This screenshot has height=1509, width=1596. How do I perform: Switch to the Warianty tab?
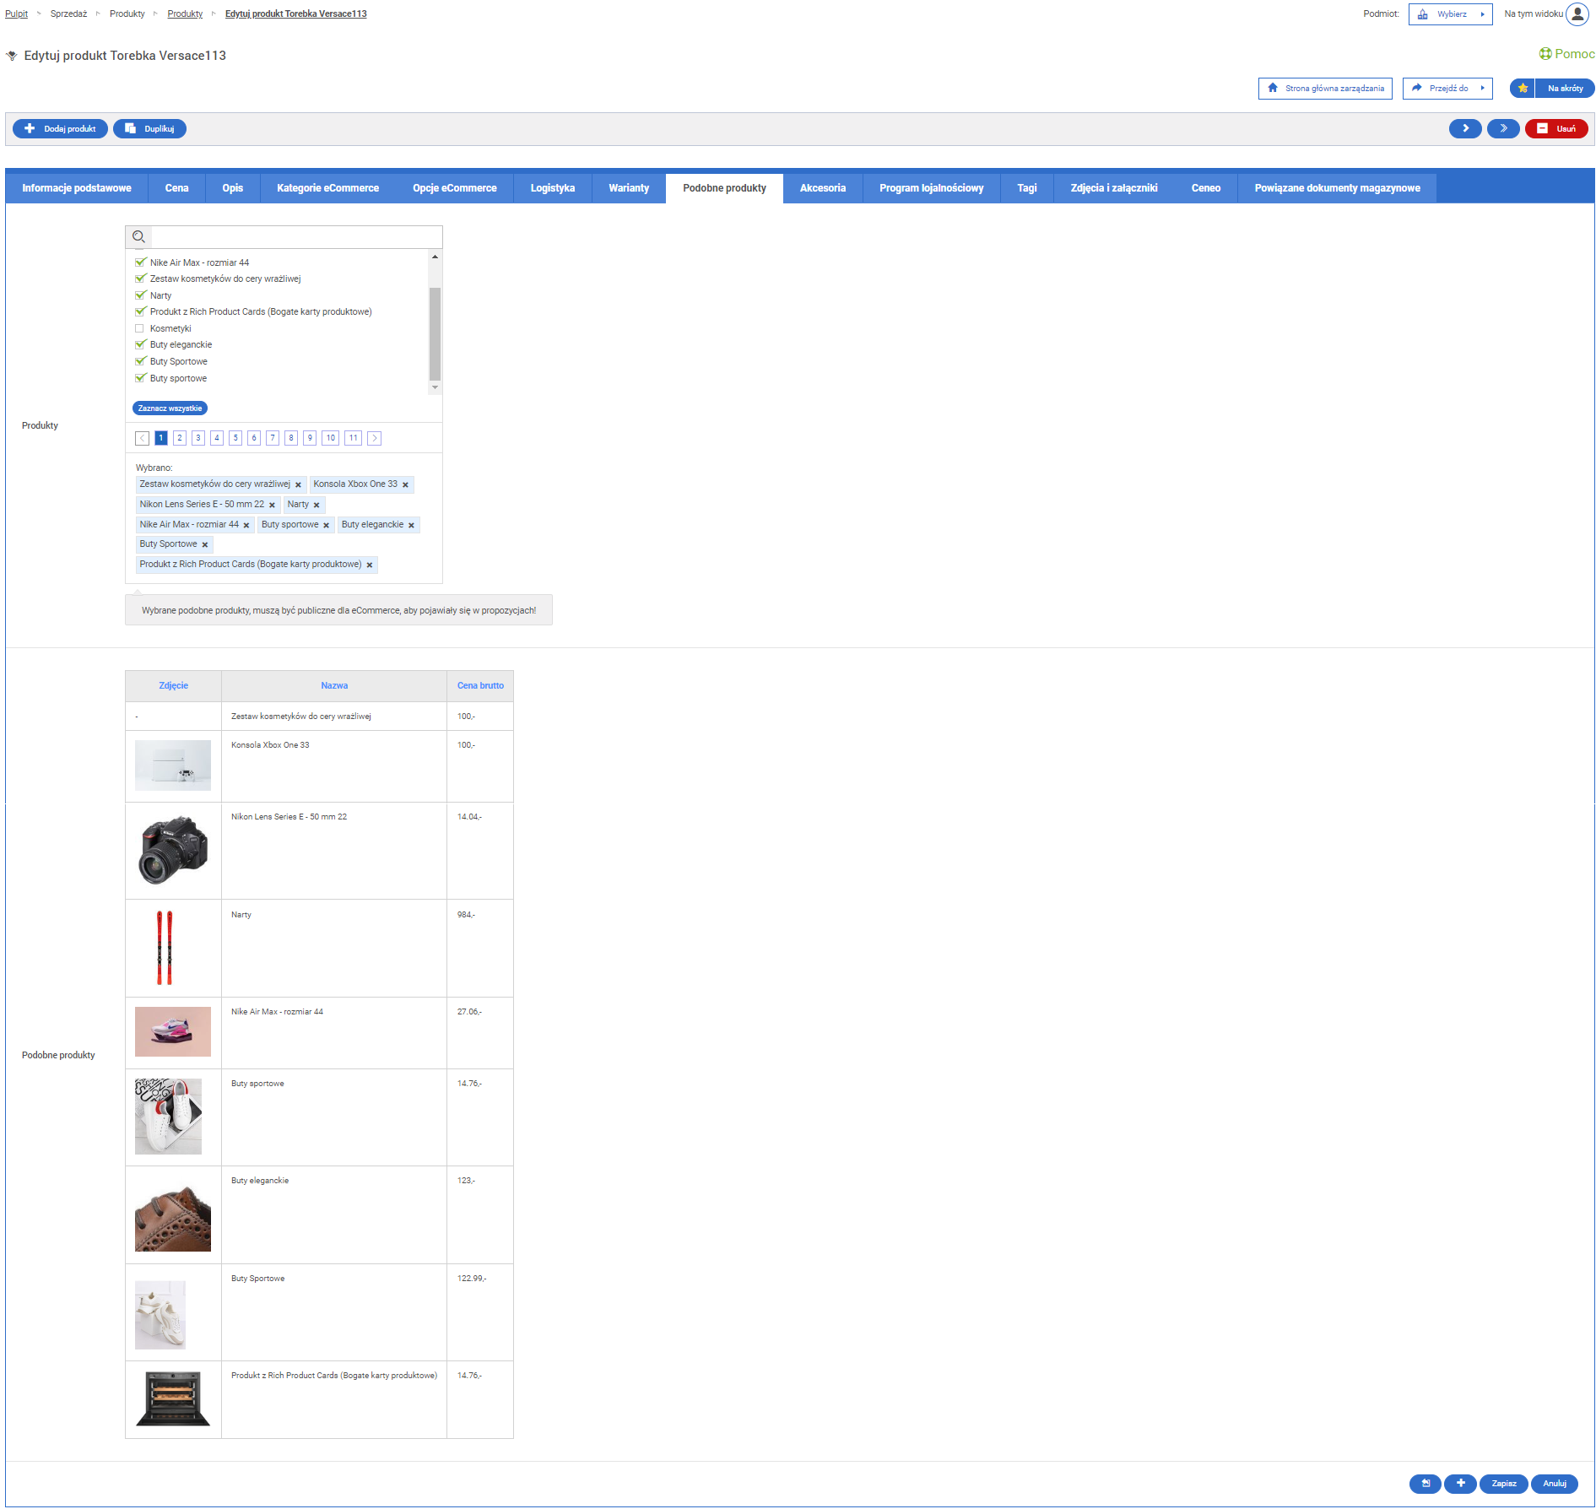click(x=629, y=188)
